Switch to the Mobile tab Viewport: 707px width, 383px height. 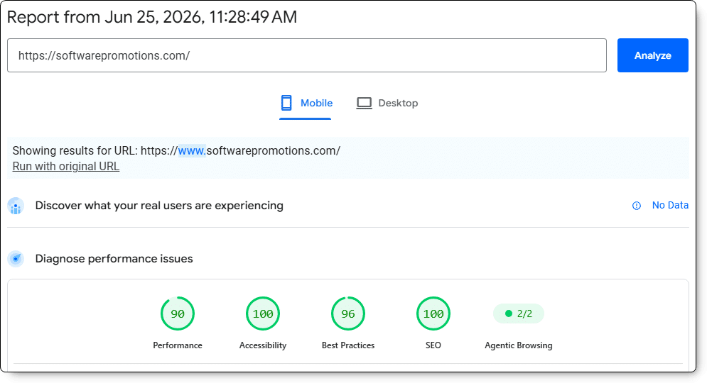pos(306,103)
